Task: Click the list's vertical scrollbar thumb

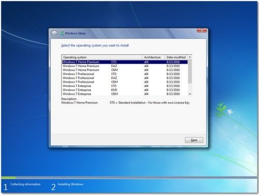Action: (190, 71)
